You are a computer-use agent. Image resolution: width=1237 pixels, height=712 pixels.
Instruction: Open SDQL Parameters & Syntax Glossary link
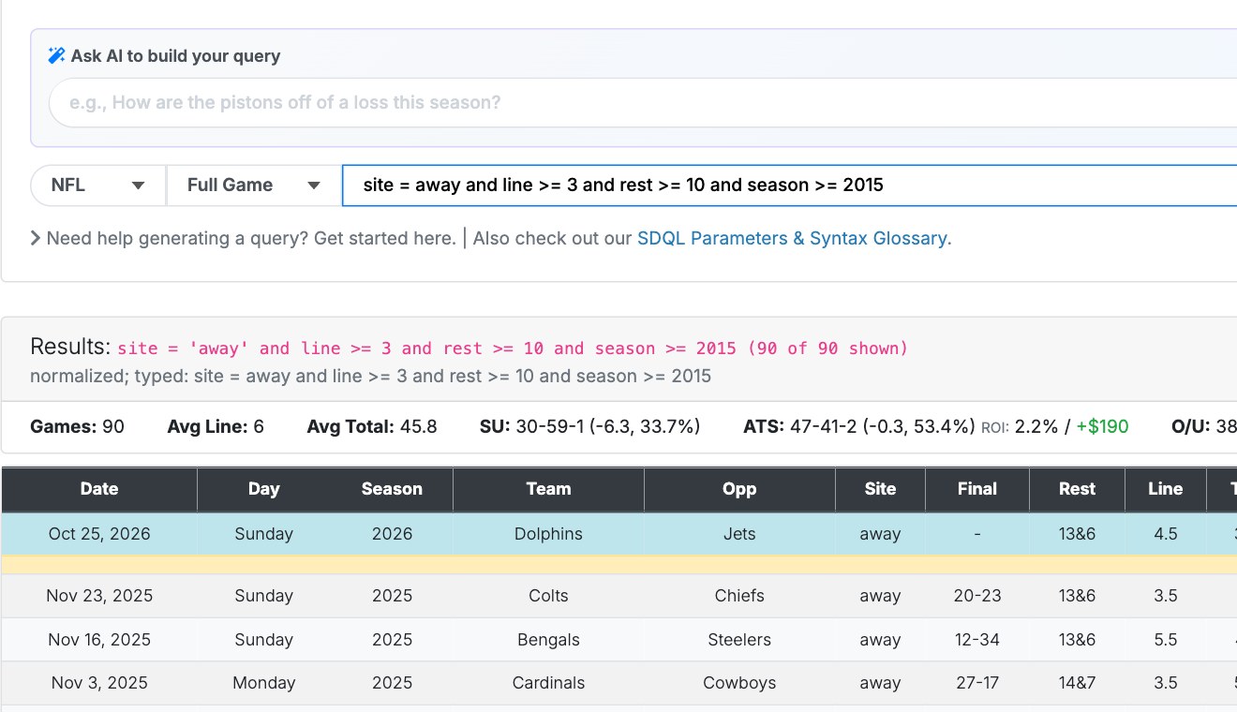pos(795,238)
